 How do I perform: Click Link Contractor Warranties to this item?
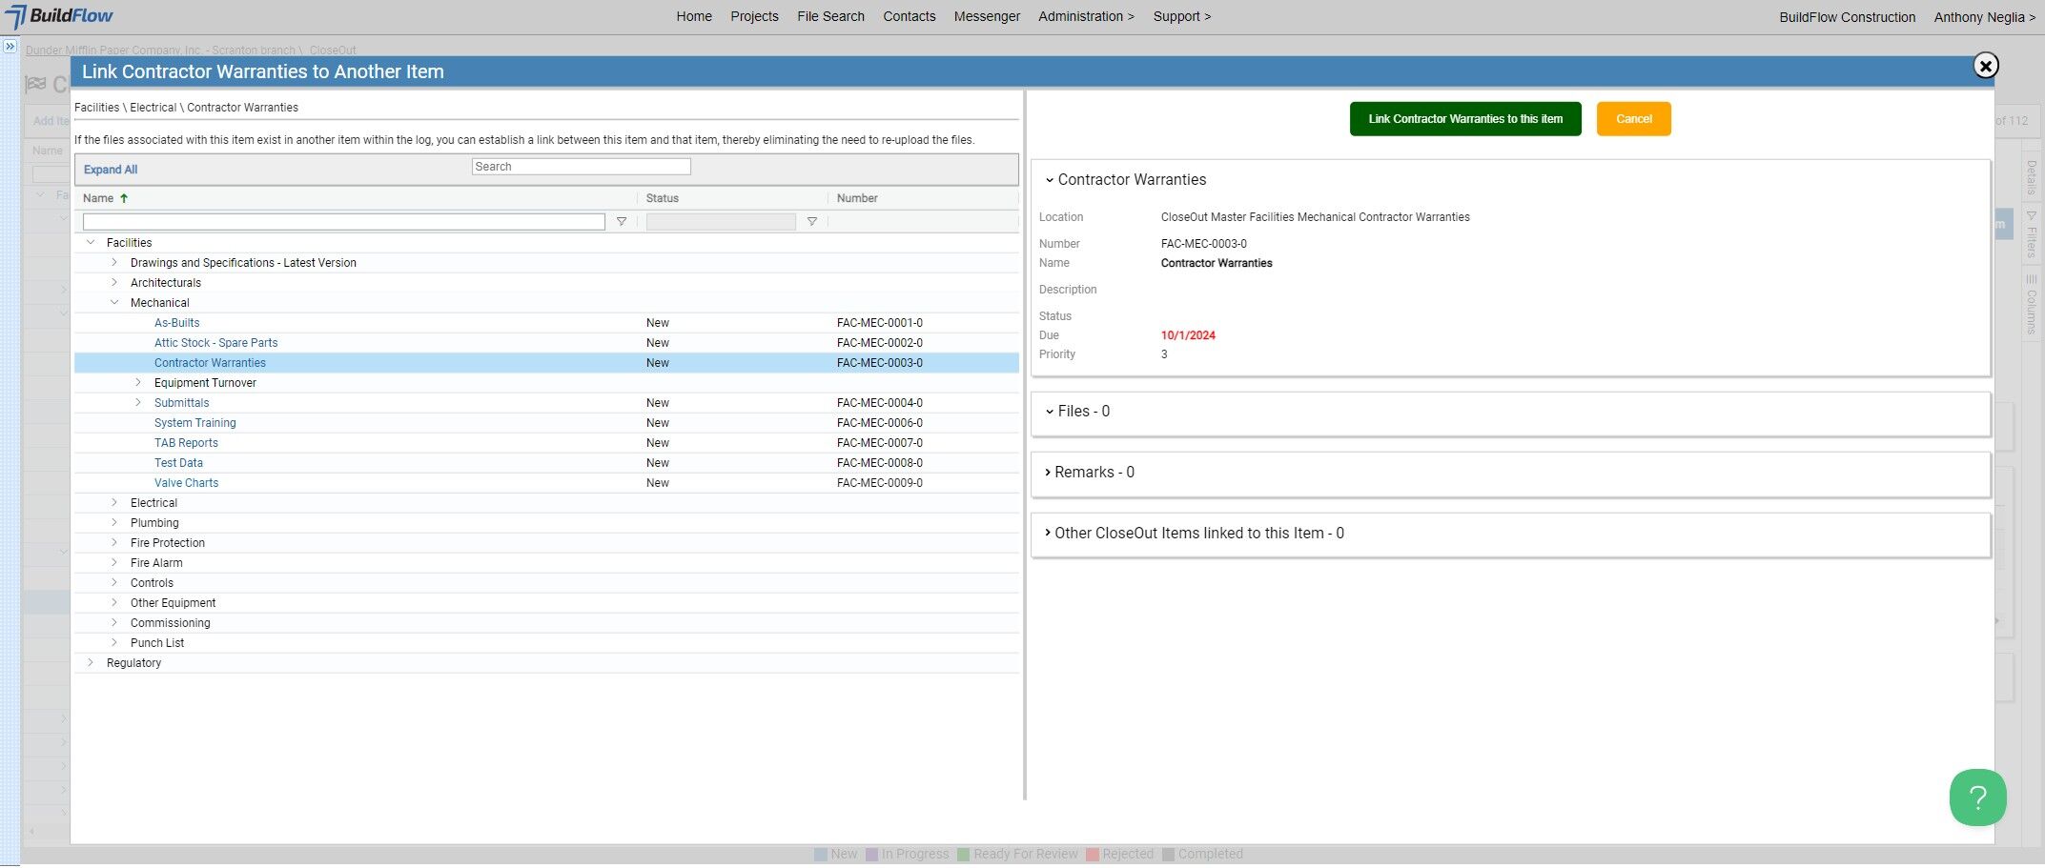tap(1464, 119)
